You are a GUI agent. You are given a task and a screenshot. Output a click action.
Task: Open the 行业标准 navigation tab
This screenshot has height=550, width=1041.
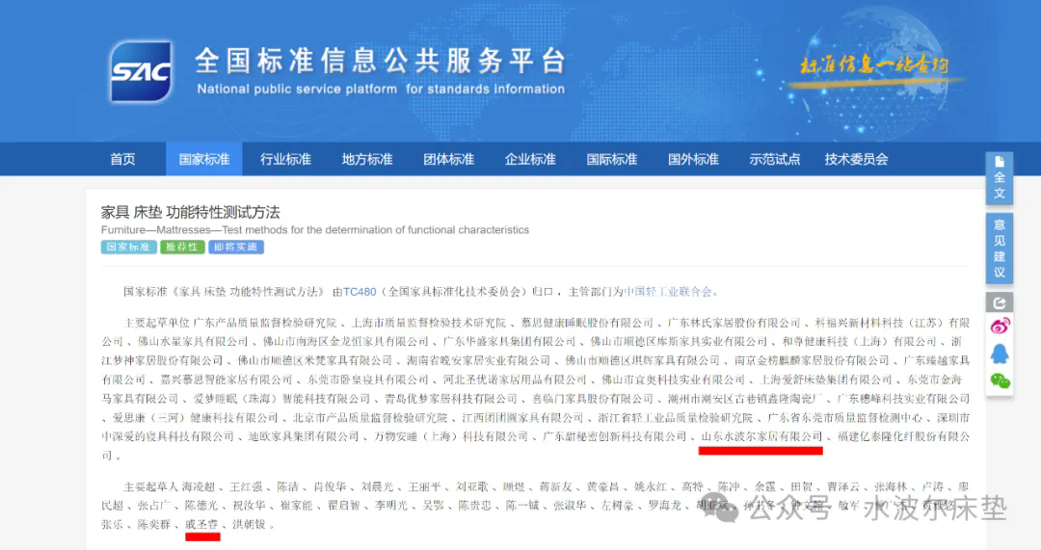point(285,159)
